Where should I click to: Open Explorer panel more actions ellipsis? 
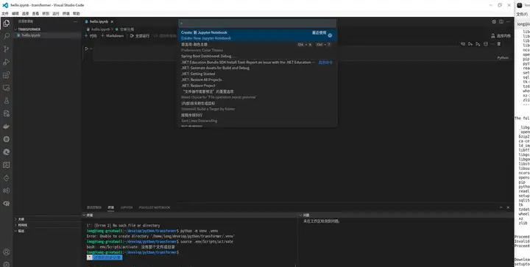point(75,21)
